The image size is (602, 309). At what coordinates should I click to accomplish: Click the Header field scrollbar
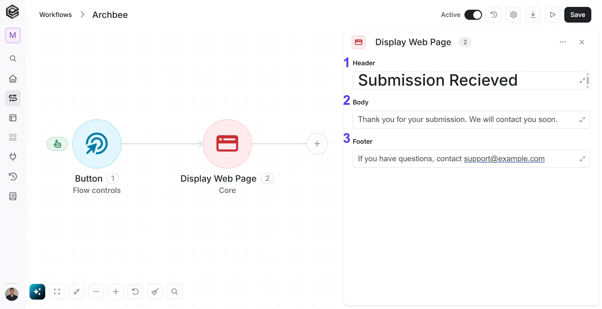[x=588, y=81]
